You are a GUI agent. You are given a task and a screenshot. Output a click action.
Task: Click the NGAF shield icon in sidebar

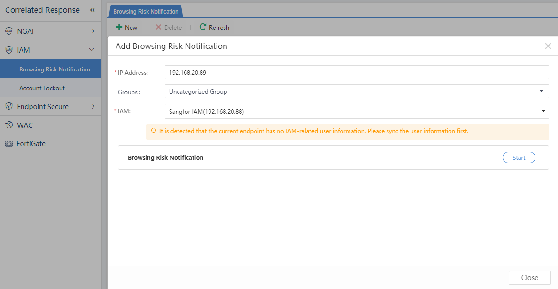pos(9,31)
